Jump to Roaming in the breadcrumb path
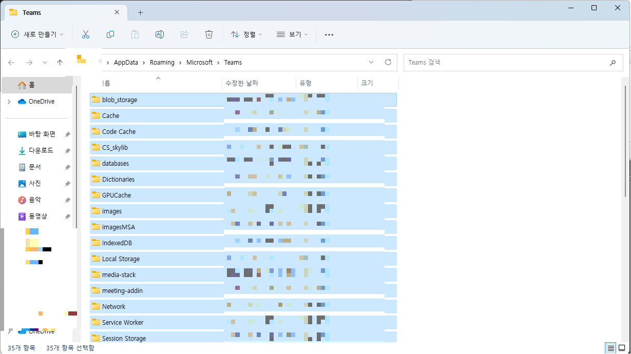The width and height of the screenshot is (631, 354). [162, 62]
